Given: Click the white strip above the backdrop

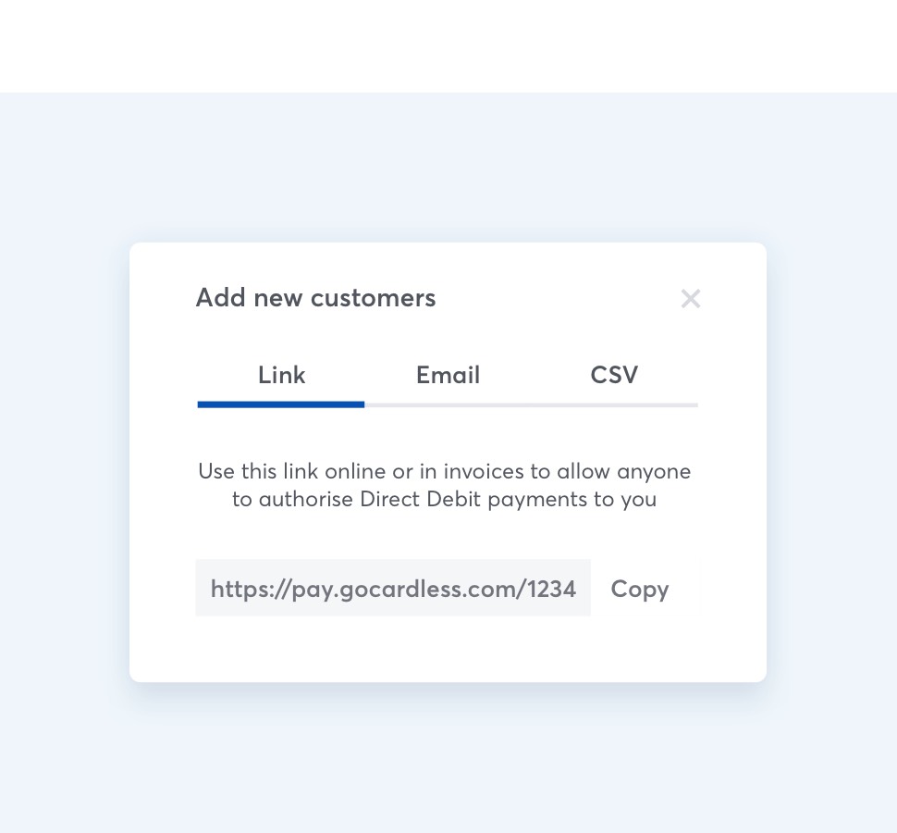Looking at the screenshot, I should coord(448,46).
